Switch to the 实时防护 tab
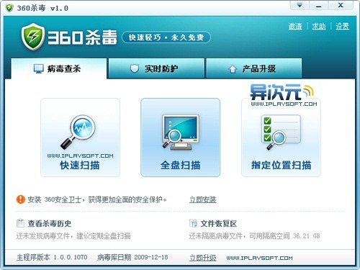This screenshot has width=360, height=270. [x=156, y=68]
